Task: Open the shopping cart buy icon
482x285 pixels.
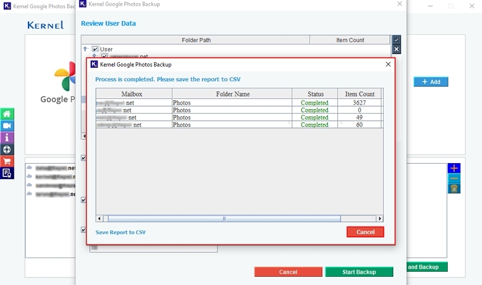Action: [x=7, y=161]
